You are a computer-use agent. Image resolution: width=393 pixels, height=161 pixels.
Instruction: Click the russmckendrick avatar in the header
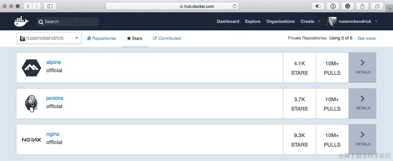pos(331,22)
